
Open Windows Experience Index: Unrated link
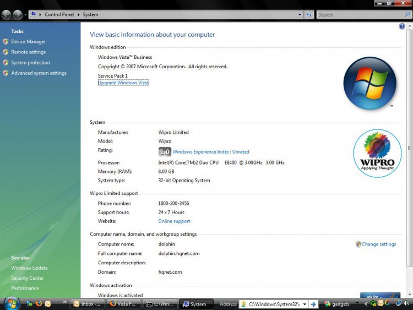click(211, 152)
